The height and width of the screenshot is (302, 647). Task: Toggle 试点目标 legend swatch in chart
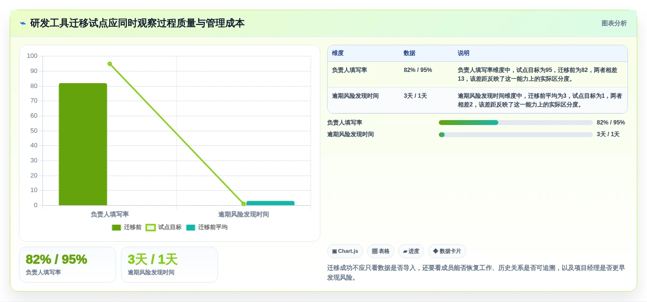click(x=151, y=228)
